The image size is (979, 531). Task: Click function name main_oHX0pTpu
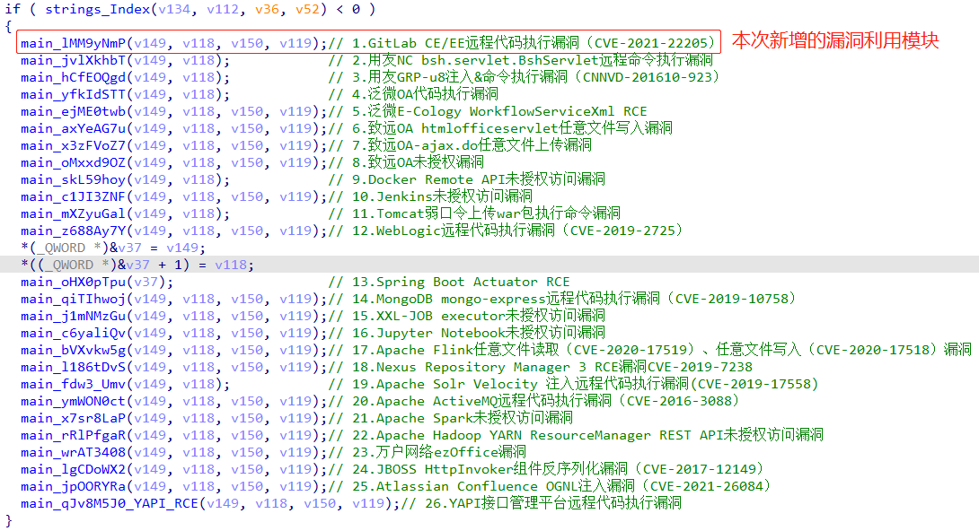click(x=73, y=282)
